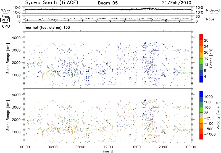Pick the red bottom segment of Velocity color bar
The width and height of the screenshot is (221, 153).
pos(201,137)
